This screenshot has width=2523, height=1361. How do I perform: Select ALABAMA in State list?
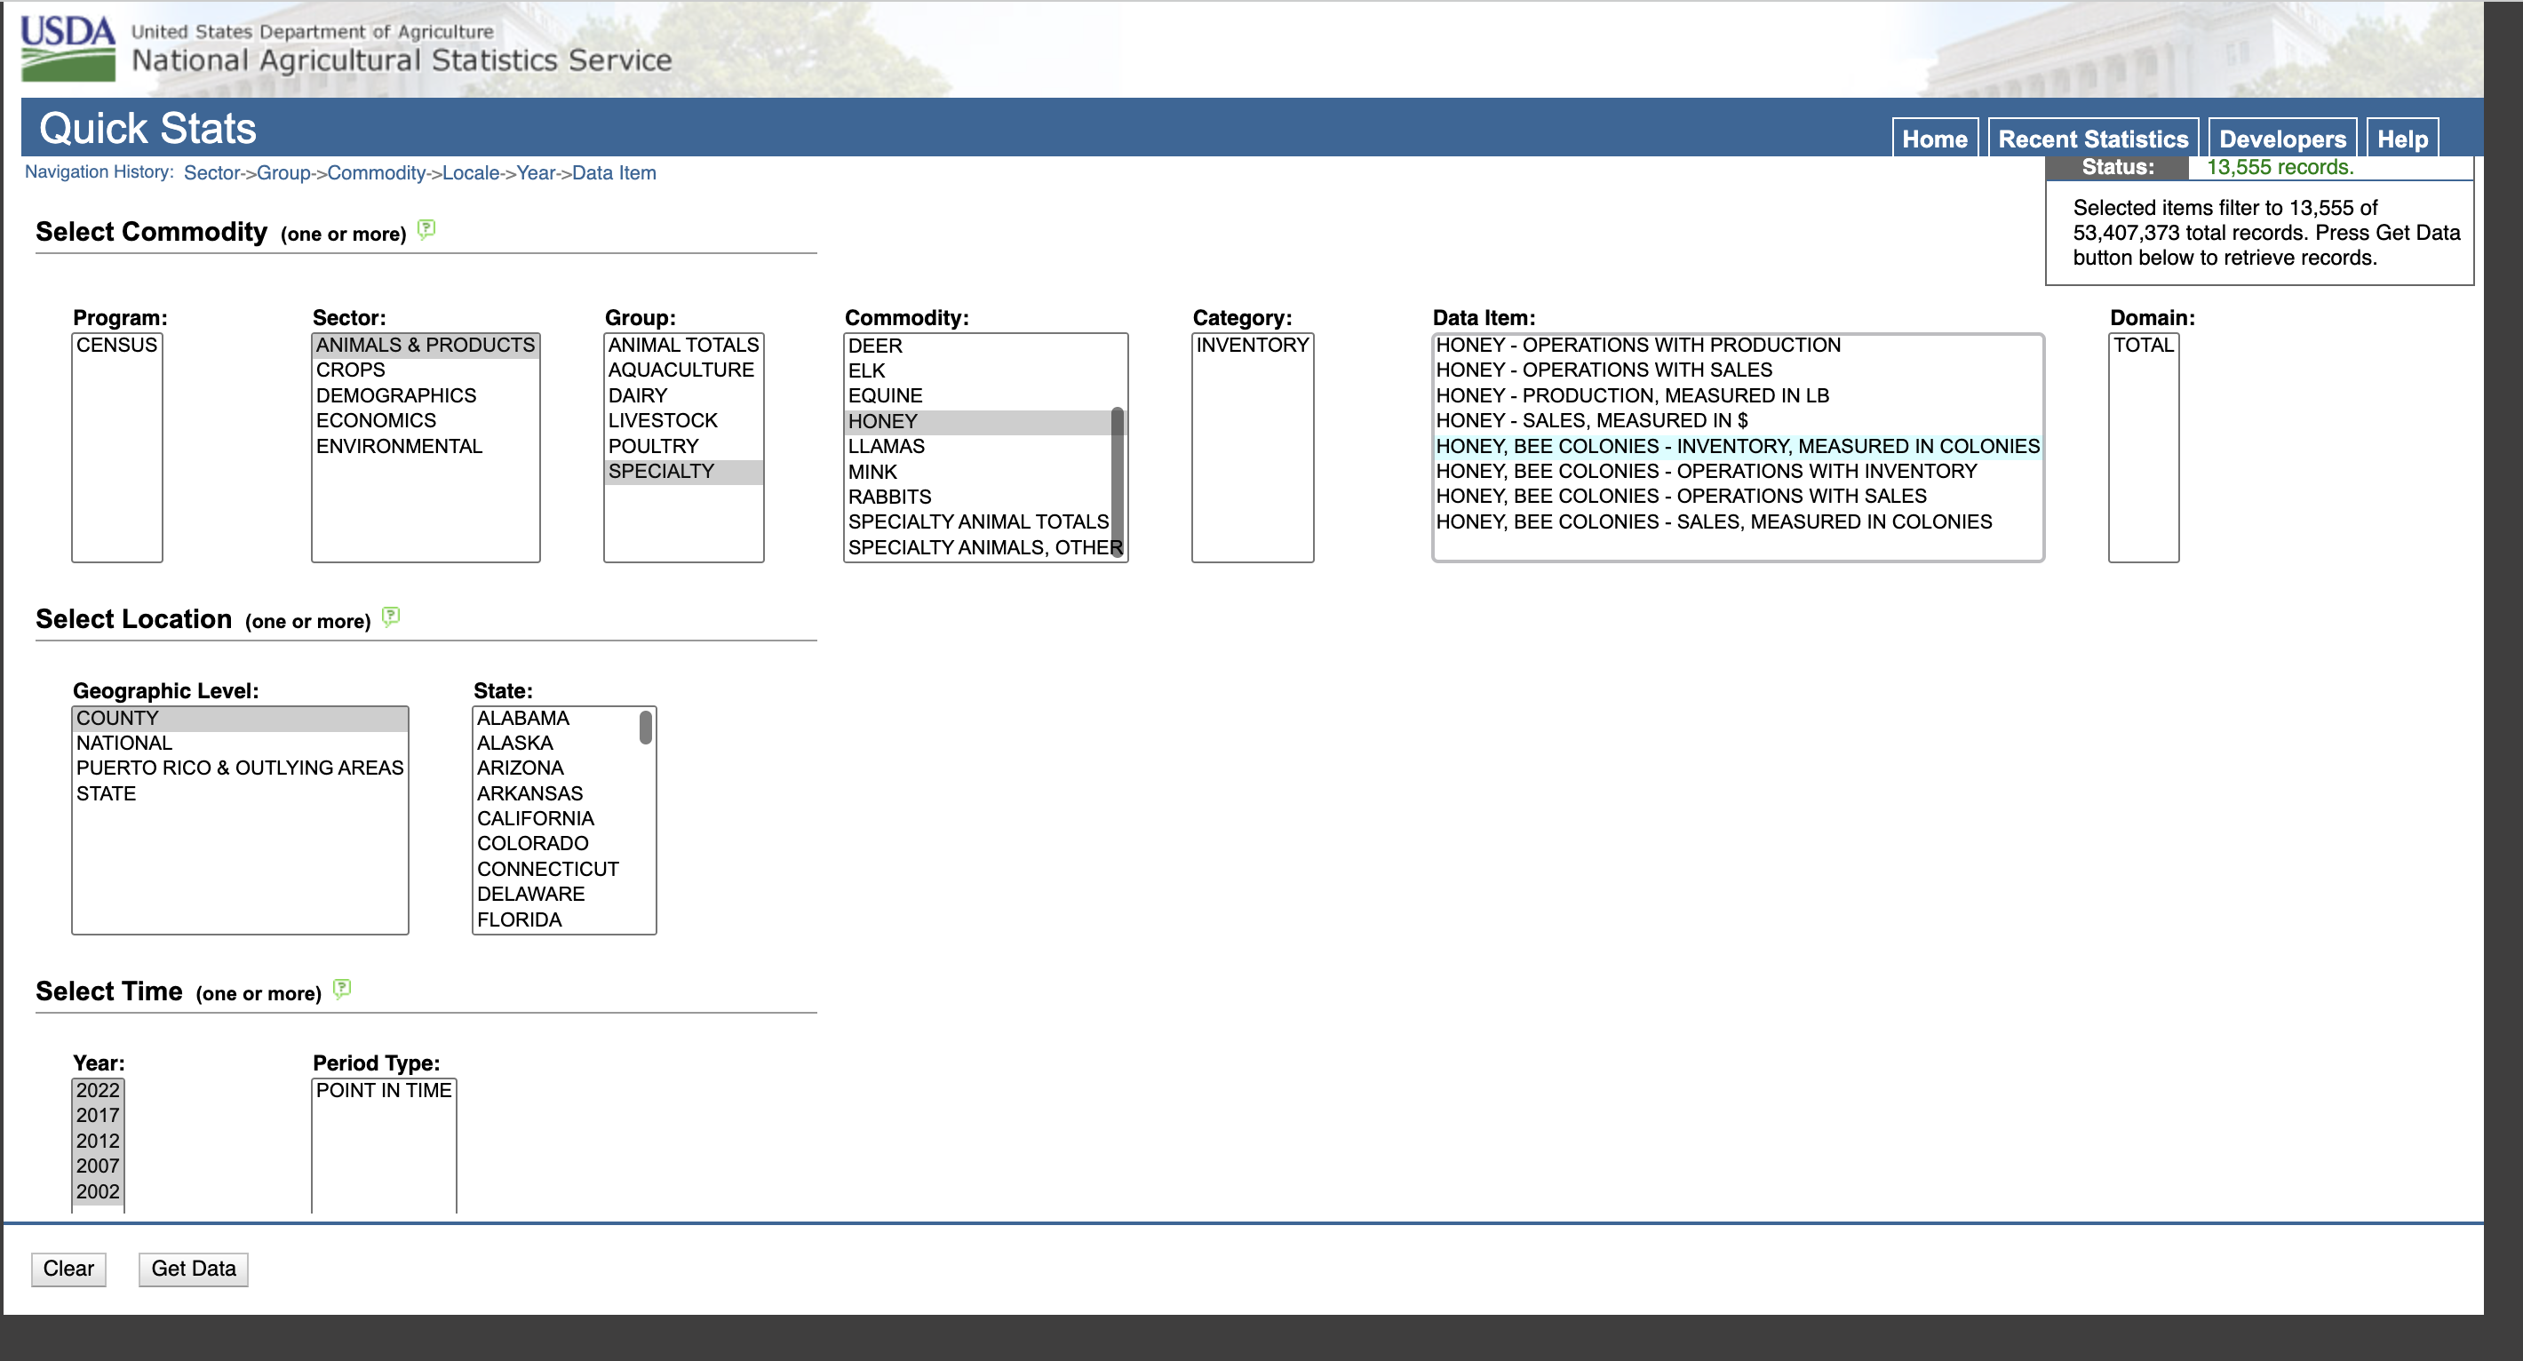tap(555, 718)
